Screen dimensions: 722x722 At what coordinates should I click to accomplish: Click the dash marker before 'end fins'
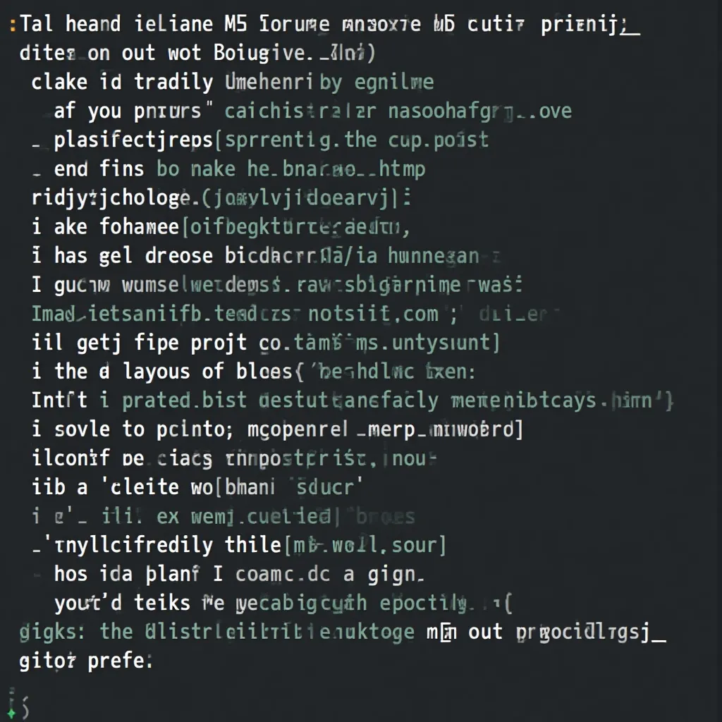[37, 175]
